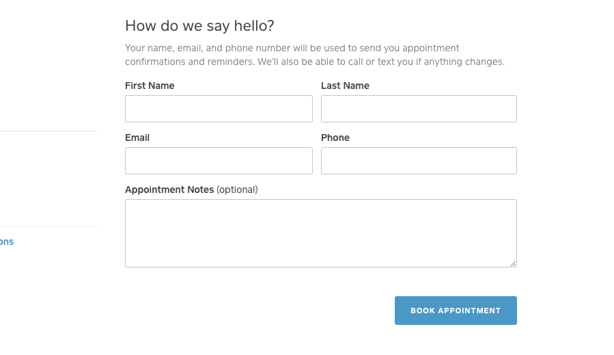Viewport: 614px width, 355px height.
Task: Click the Appointment Notes resize handle
Action: click(x=513, y=263)
